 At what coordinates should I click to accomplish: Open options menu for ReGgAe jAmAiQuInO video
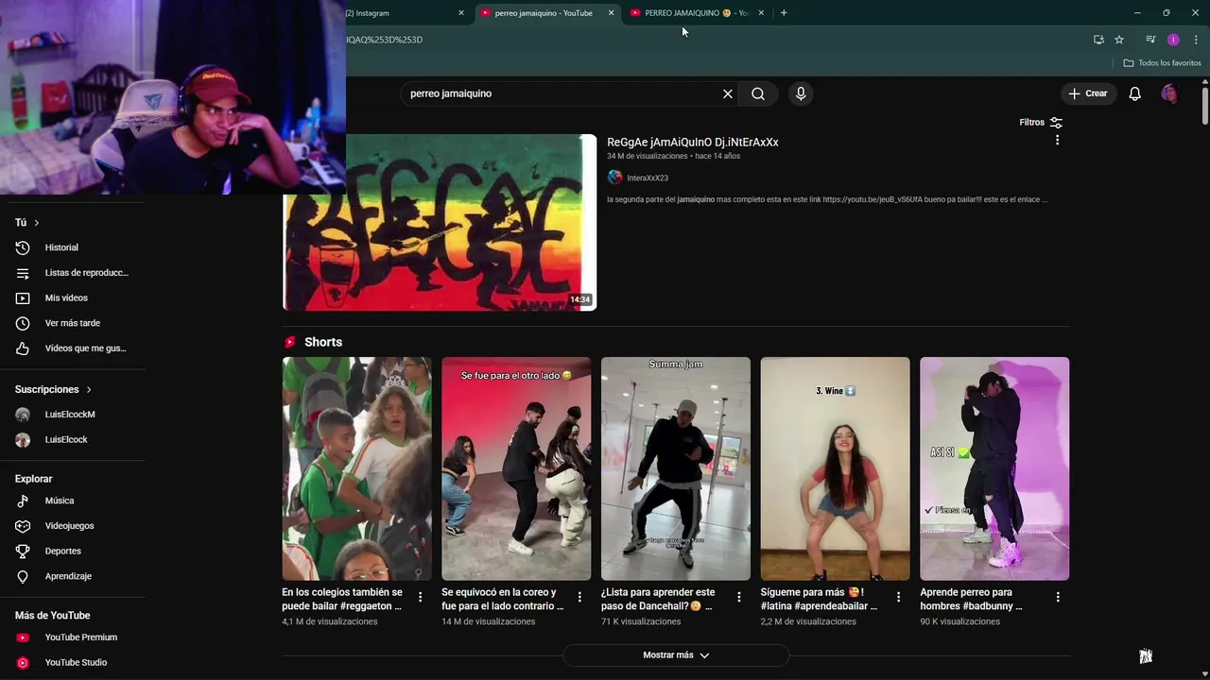pos(1057,140)
